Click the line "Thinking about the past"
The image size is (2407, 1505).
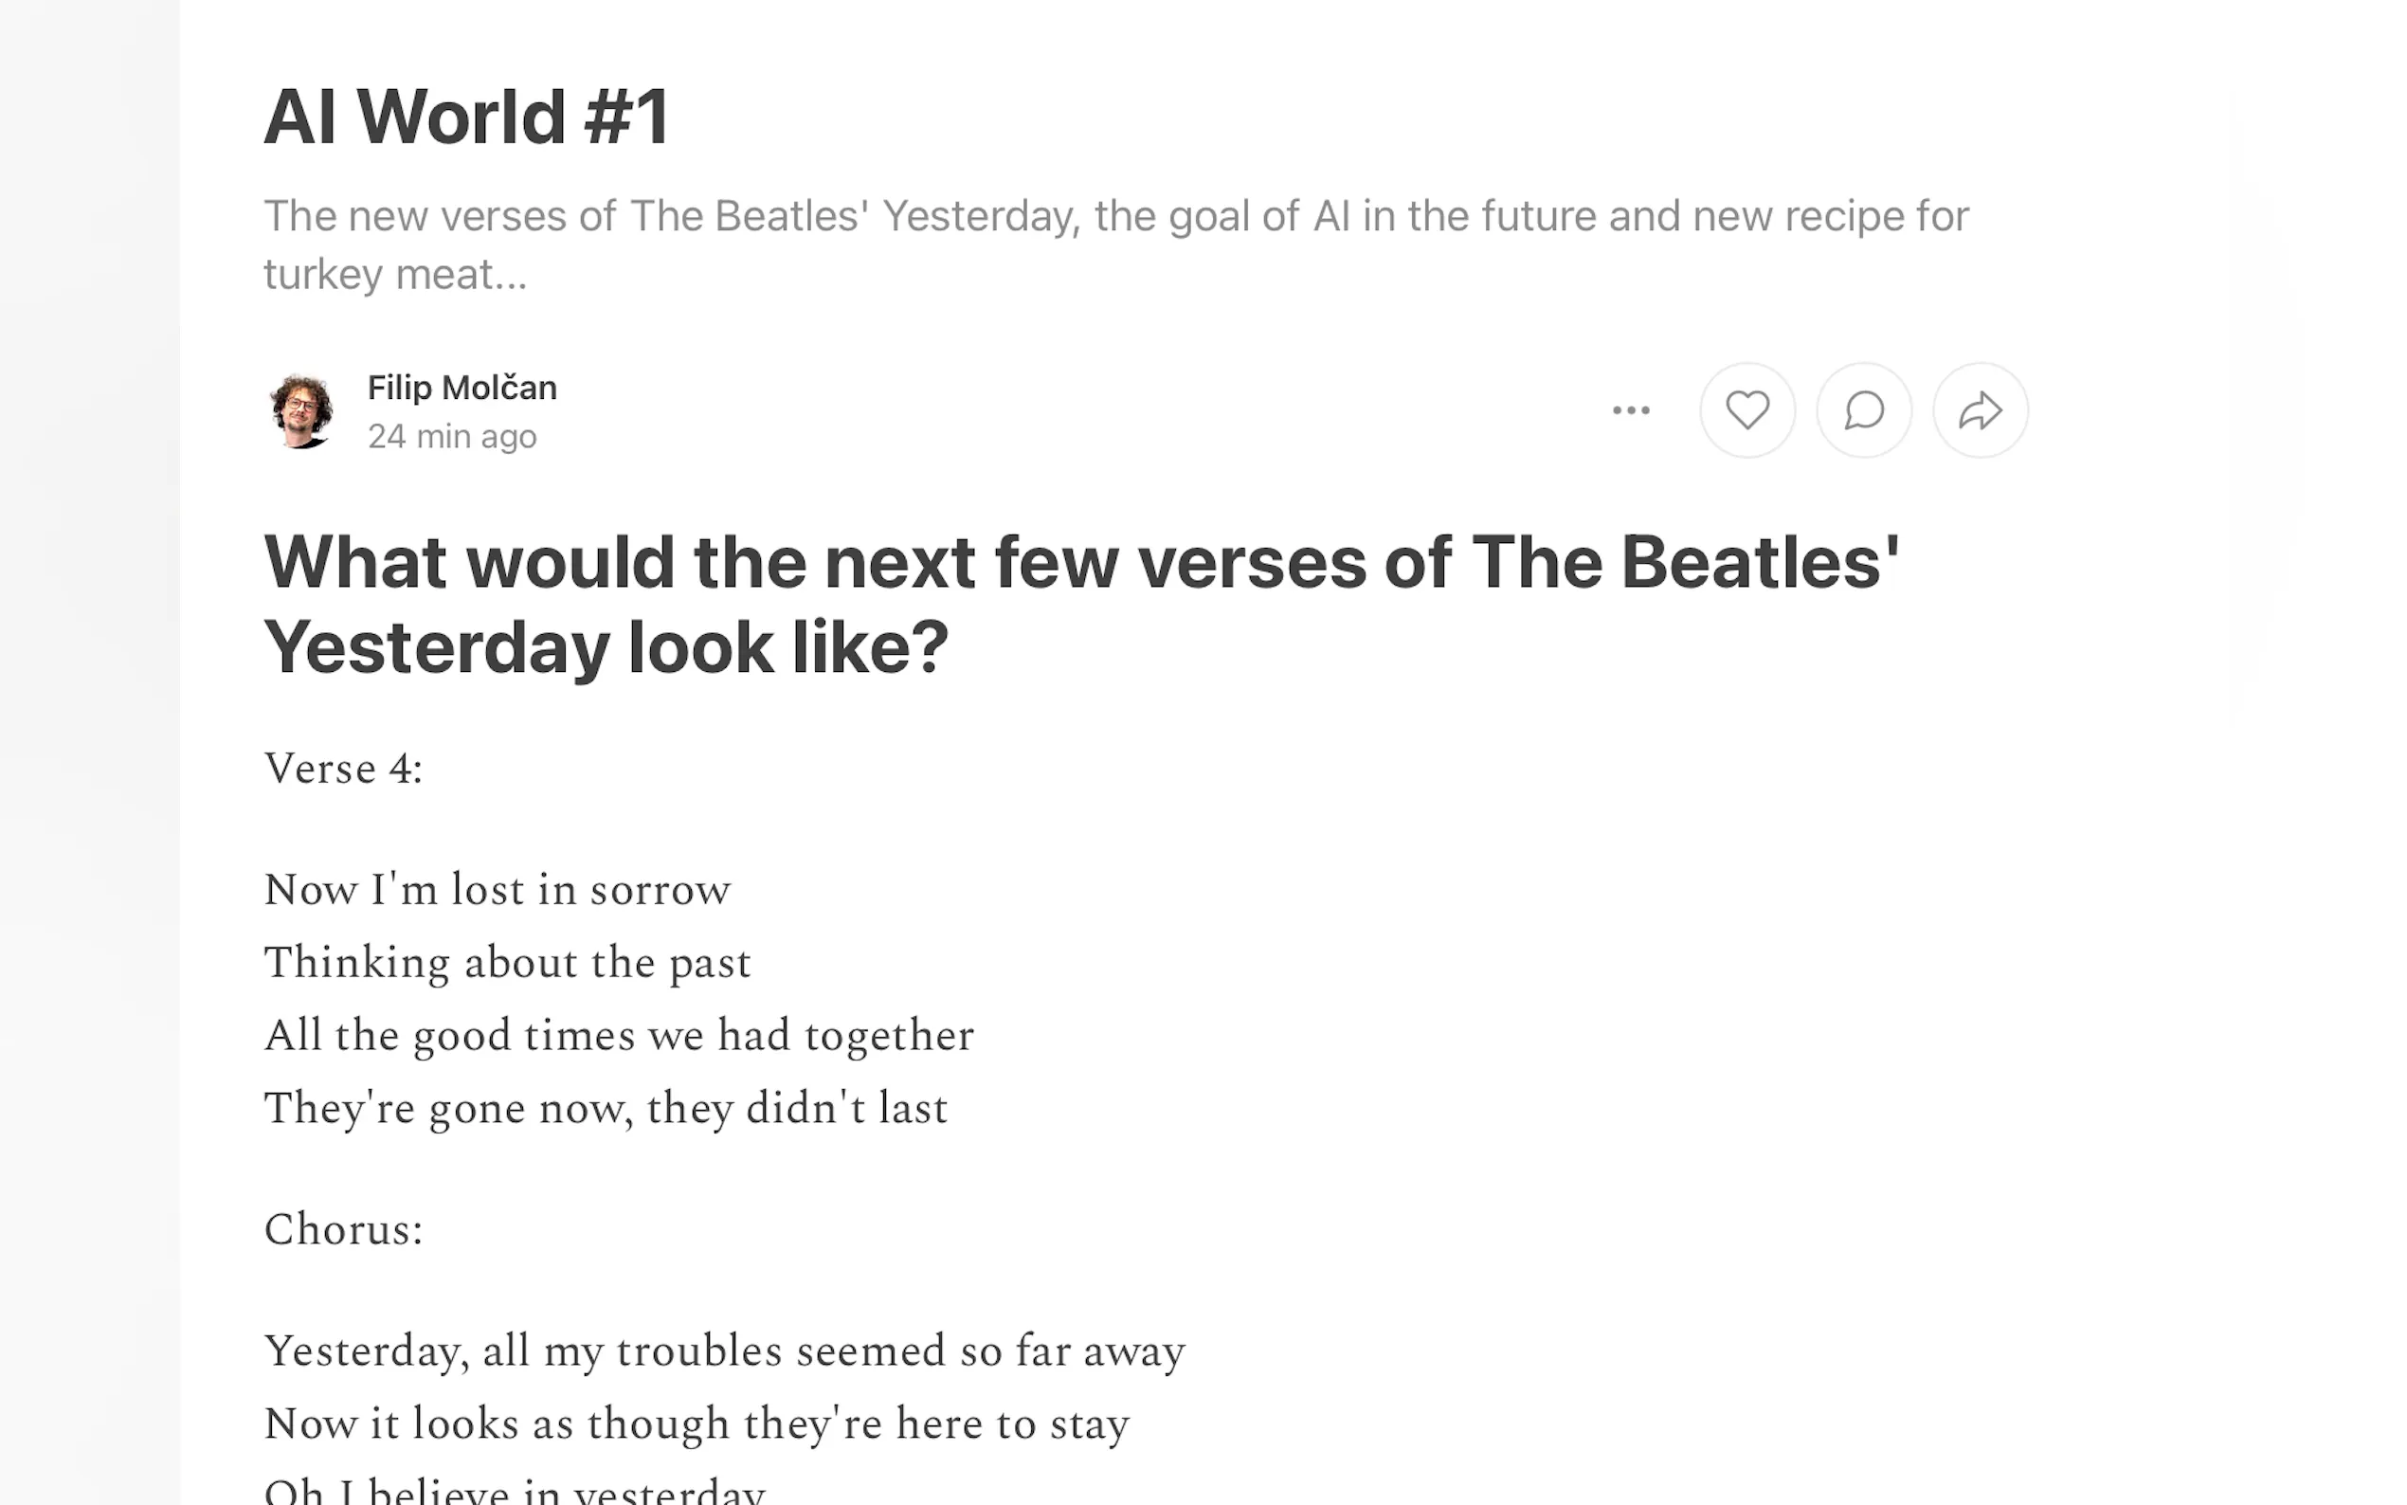[x=506, y=963]
